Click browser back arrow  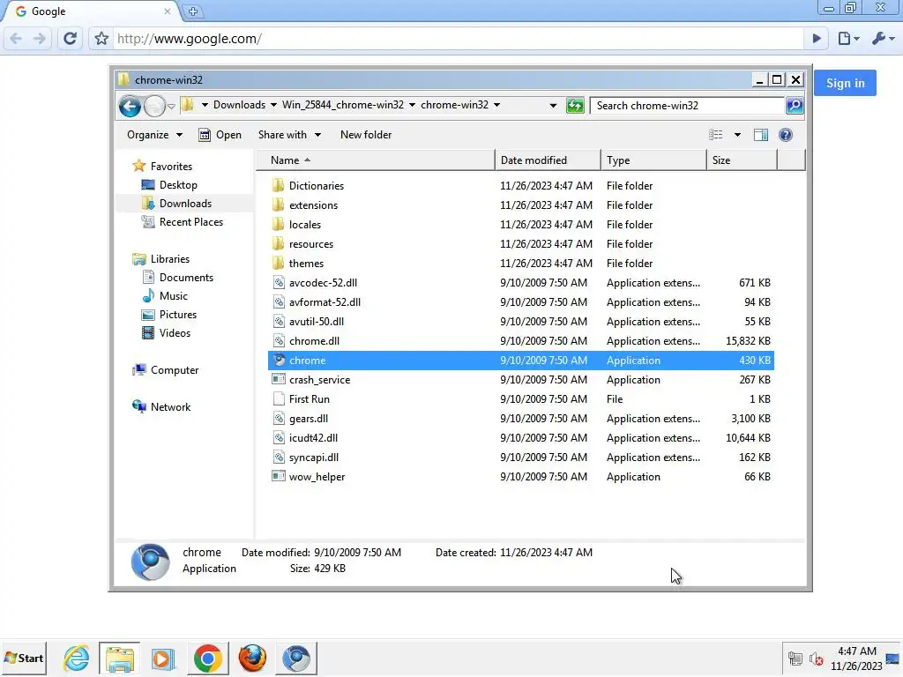coord(16,39)
